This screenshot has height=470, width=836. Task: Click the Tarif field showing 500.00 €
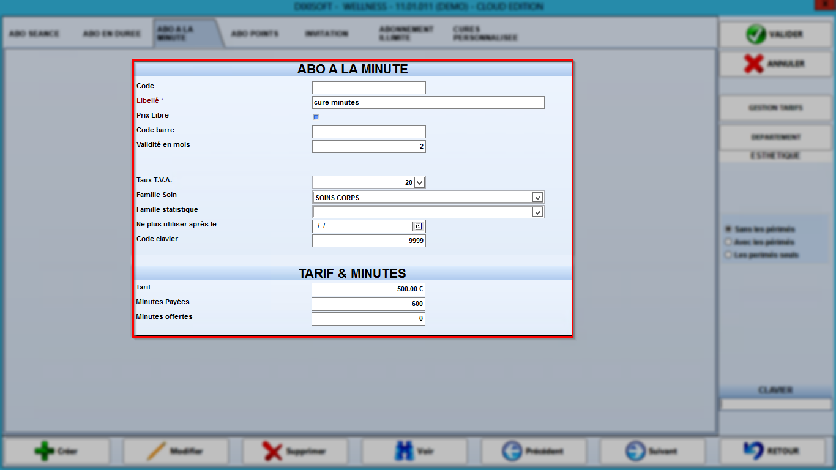pos(368,289)
